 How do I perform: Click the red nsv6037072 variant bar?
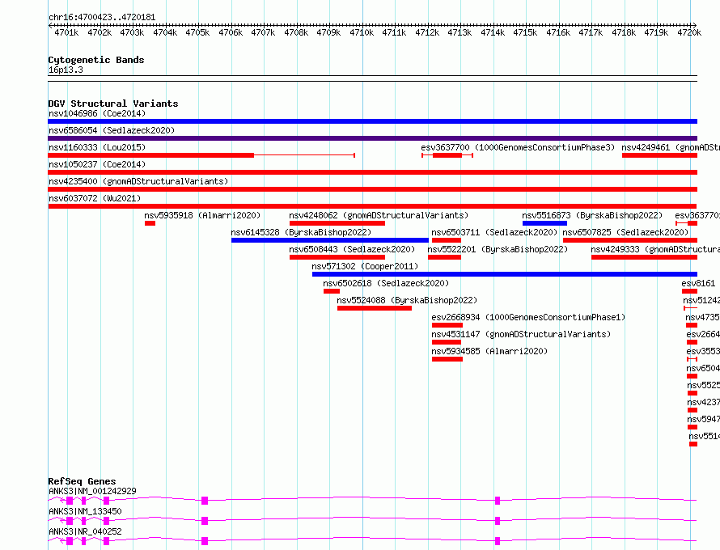[x=372, y=206]
